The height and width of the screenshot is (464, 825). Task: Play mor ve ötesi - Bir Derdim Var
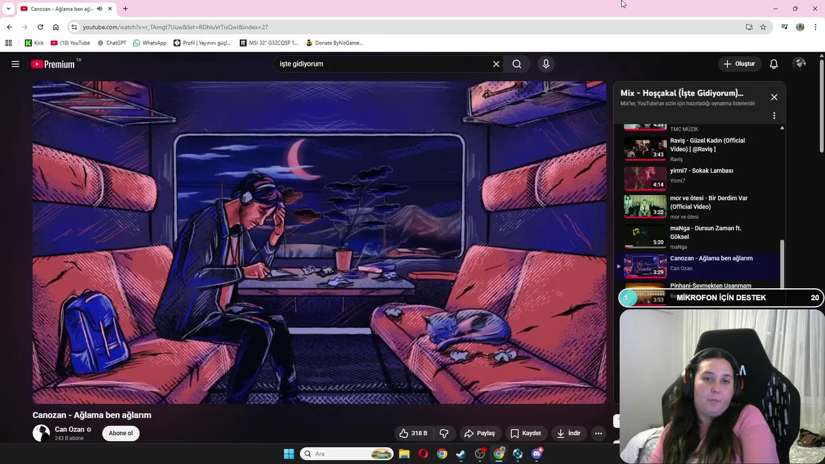(x=699, y=206)
